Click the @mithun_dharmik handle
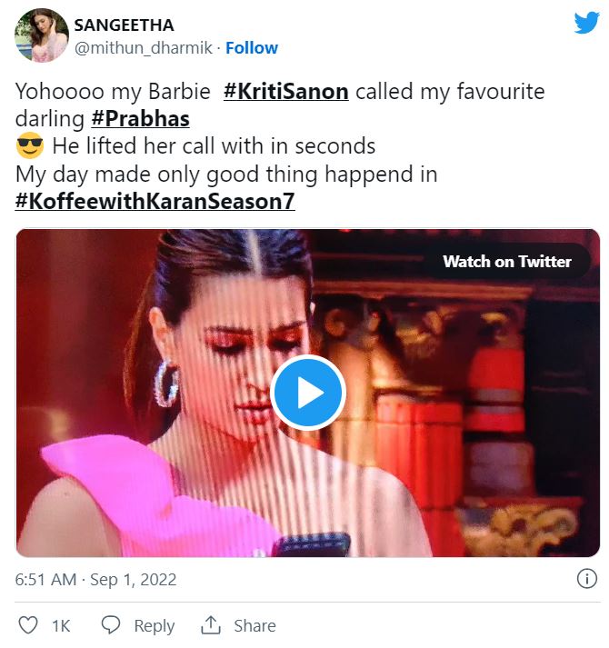609x648 pixels. pos(143,48)
